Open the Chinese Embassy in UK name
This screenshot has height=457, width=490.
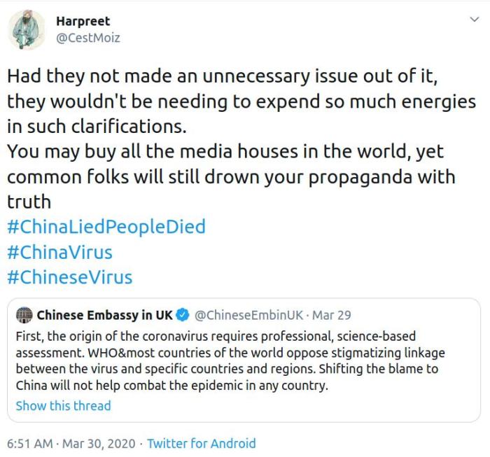pos(104,314)
